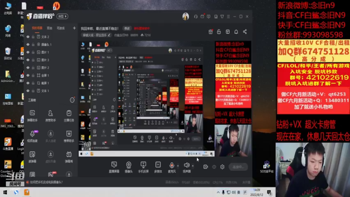Open the 直播伴侣 orange taskbar icon
This screenshot has width=350, height=197.
point(27,192)
